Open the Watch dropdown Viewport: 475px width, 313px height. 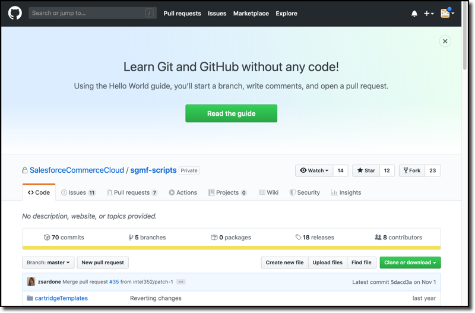314,170
